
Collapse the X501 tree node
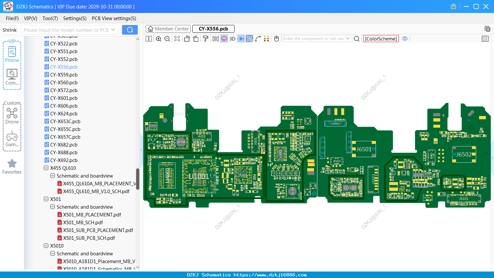pyautogui.click(x=46, y=199)
